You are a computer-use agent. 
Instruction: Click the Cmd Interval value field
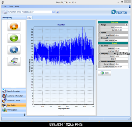121,41
